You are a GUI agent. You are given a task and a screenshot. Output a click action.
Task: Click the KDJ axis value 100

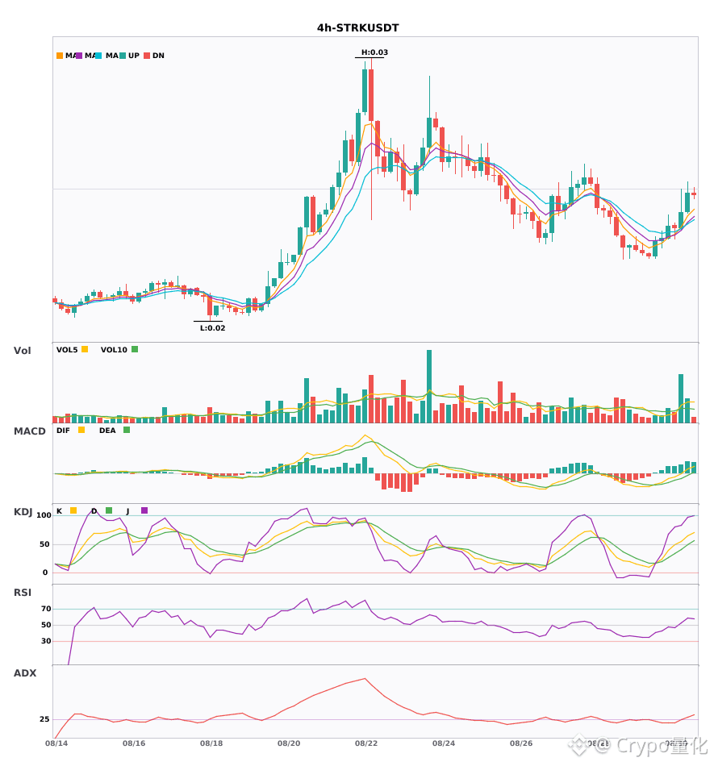pos(44,515)
